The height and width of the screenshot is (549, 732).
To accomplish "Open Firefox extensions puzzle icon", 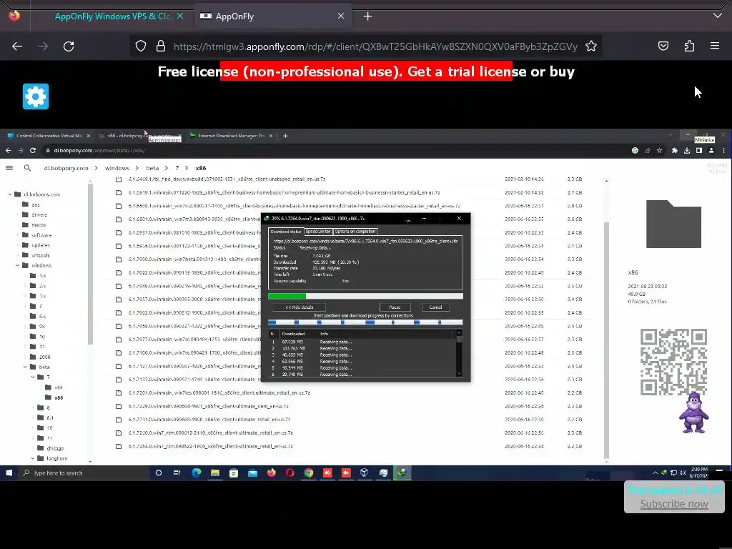I will (689, 46).
